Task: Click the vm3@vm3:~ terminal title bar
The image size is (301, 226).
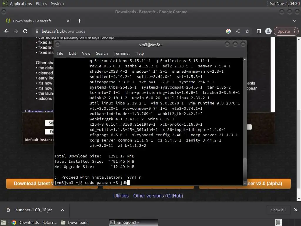Action: 151,45
